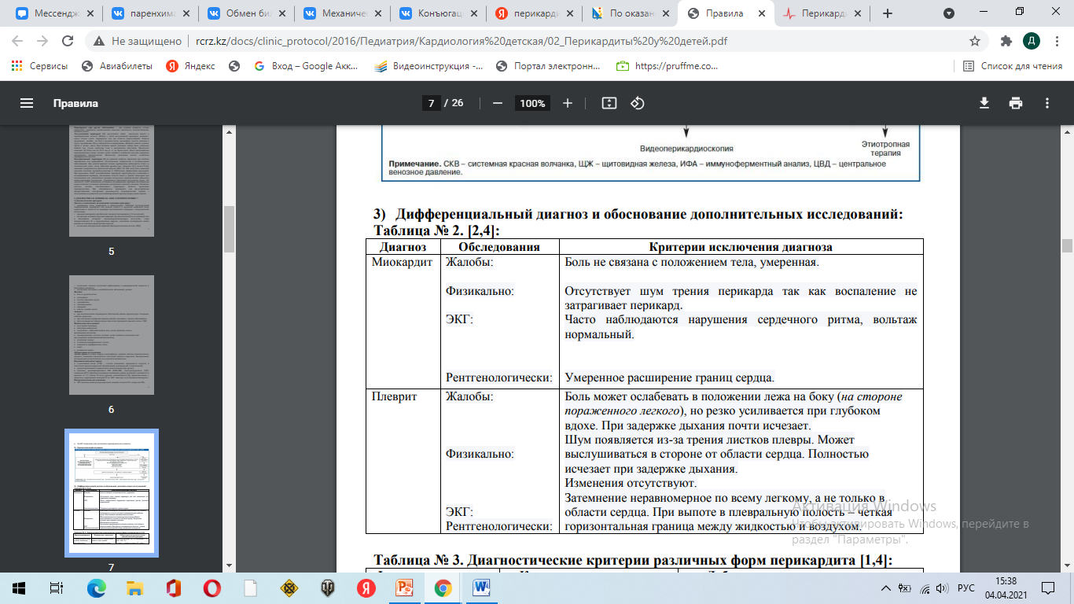Switch to the паренхима tab
This screenshot has height=604, width=1074.
coord(147,13)
